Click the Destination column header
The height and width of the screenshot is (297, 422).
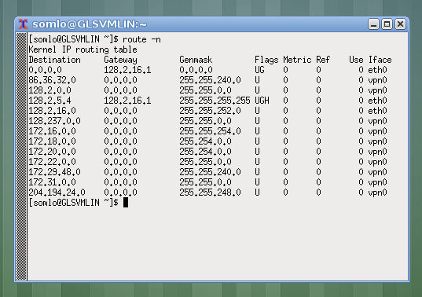tap(55, 60)
